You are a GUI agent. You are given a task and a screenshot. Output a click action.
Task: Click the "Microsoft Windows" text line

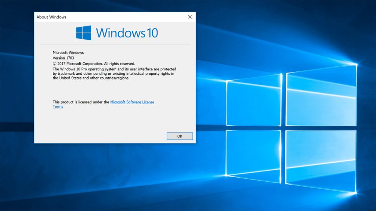(68, 53)
